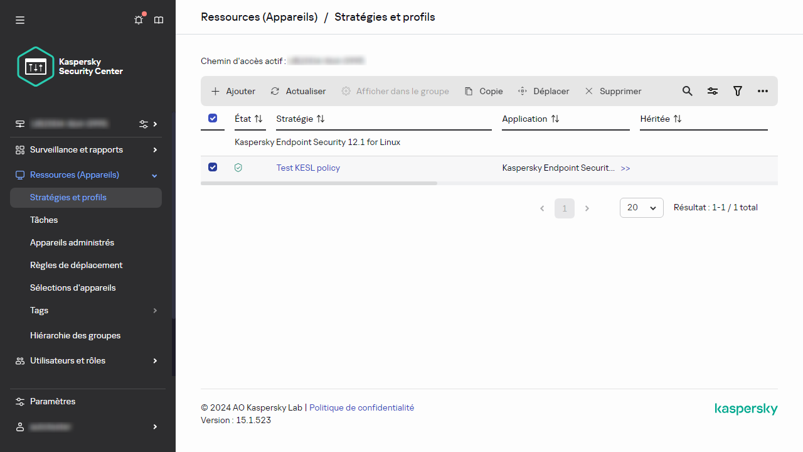The width and height of the screenshot is (803, 452).
Task: Click the Paramètres sliders icon
Action: pos(20,402)
